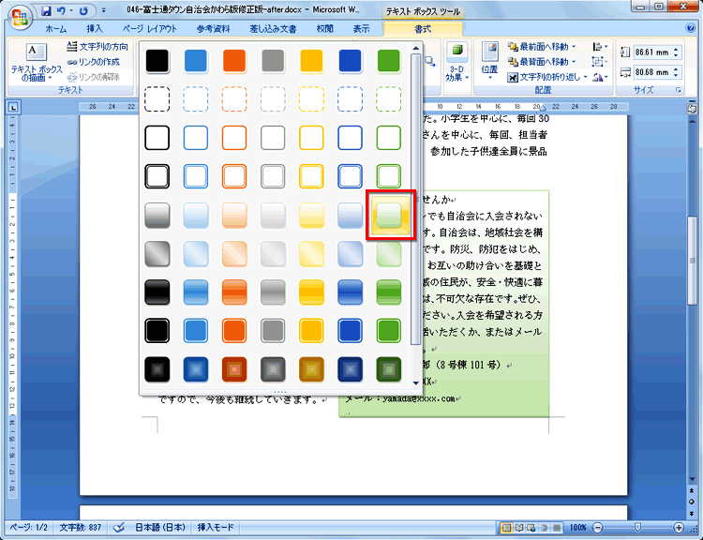Open 最前面へ移動 bring to front
703x540 pixels.
pyautogui.click(x=538, y=47)
